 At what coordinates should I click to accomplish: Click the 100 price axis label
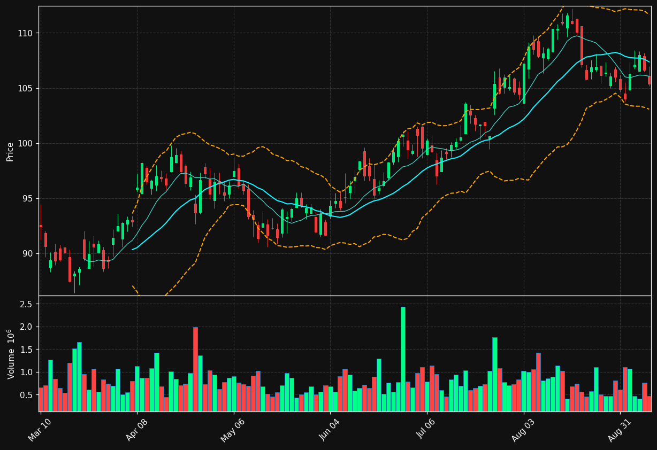[x=25, y=143]
